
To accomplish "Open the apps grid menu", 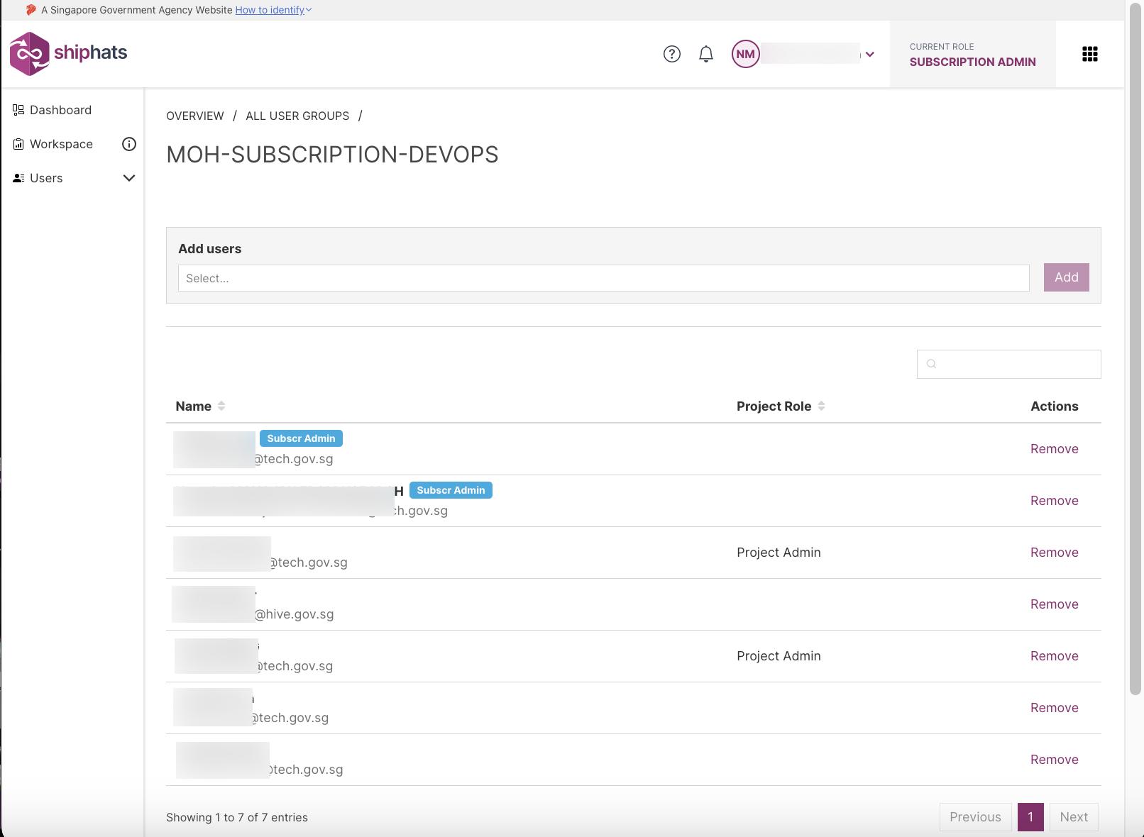I will (x=1089, y=54).
